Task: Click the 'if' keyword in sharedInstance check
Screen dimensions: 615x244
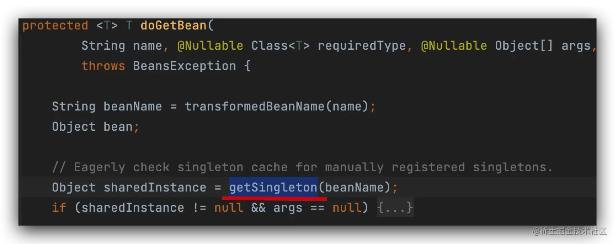Action: [59, 208]
